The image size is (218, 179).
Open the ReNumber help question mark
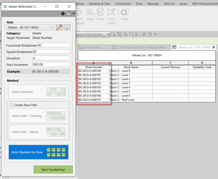coord(69,14)
